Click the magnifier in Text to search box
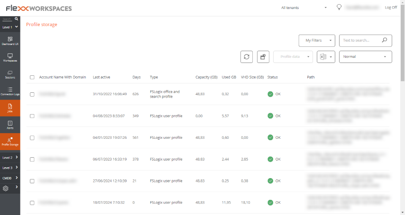This screenshot has height=215, width=405. pos(385,40)
